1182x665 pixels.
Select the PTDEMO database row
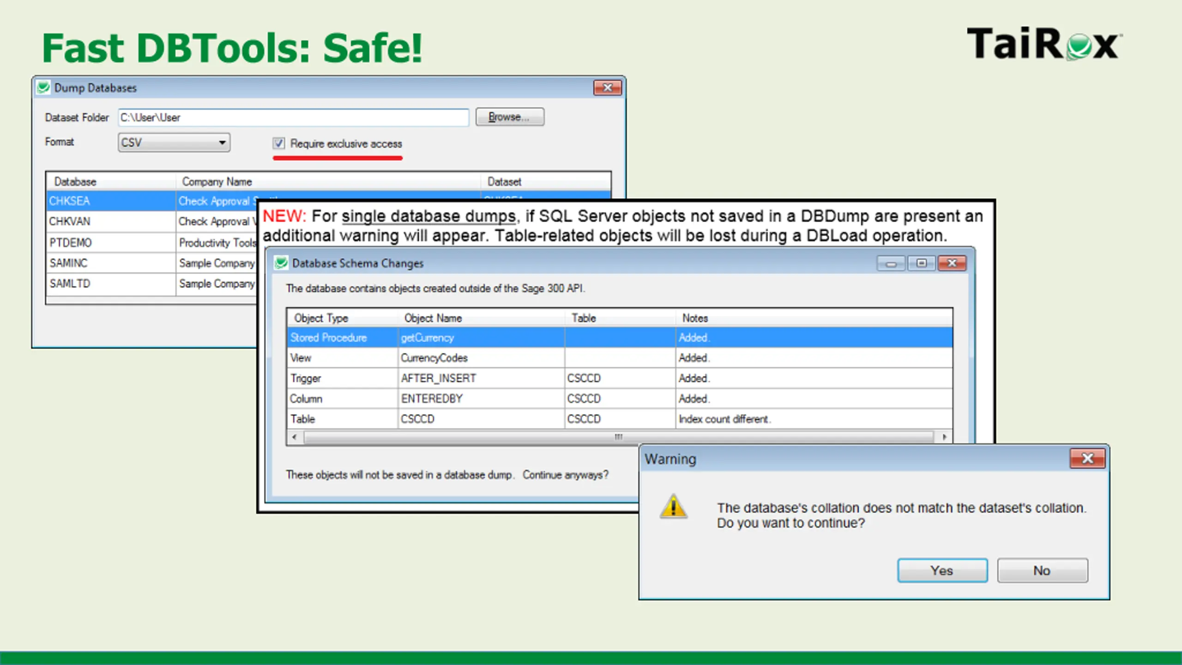(152, 242)
